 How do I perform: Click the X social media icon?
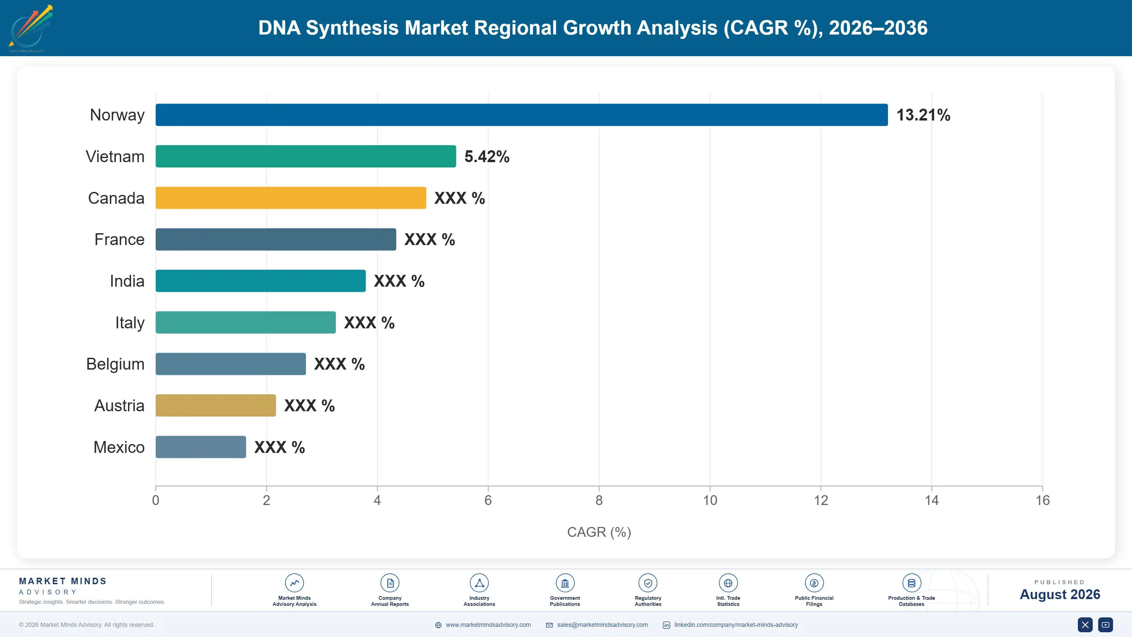point(1085,625)
